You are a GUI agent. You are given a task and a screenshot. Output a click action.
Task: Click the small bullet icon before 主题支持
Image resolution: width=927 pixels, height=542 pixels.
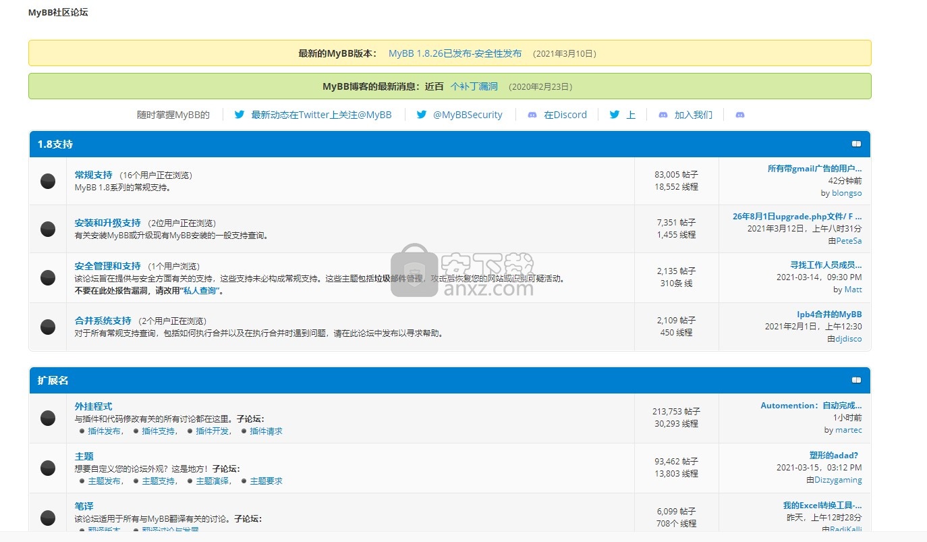click(136, 481)
